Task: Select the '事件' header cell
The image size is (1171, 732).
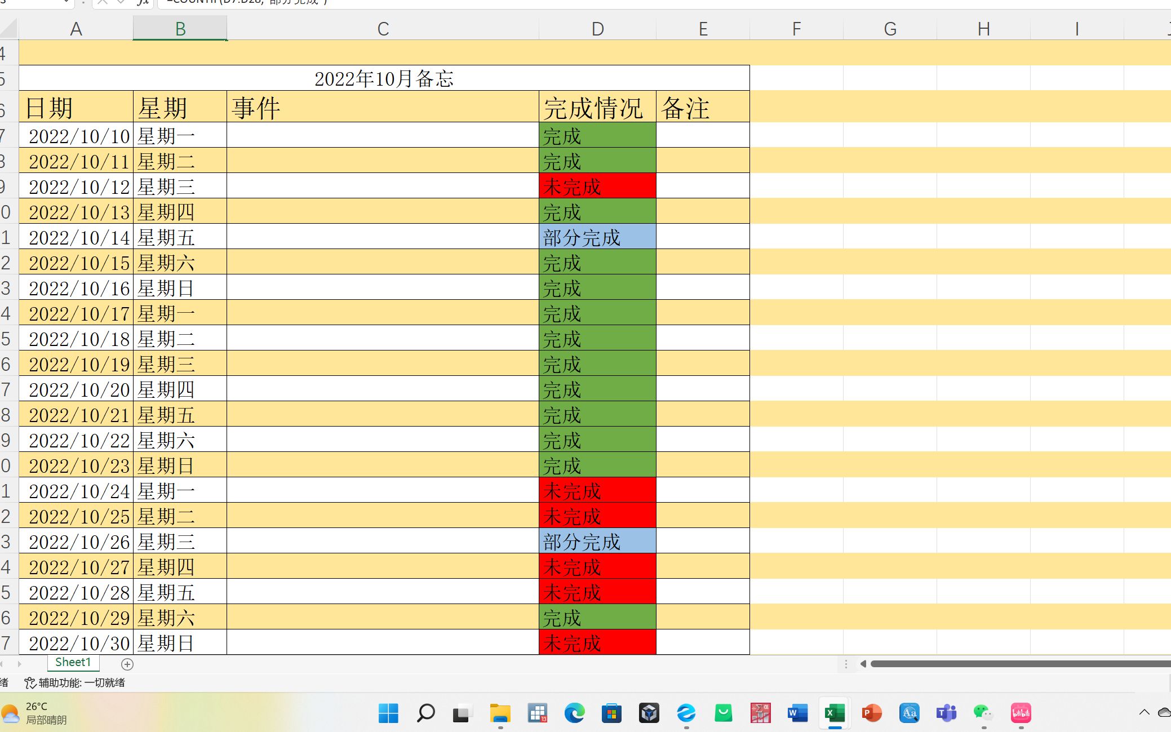Action: click(383, 107)
